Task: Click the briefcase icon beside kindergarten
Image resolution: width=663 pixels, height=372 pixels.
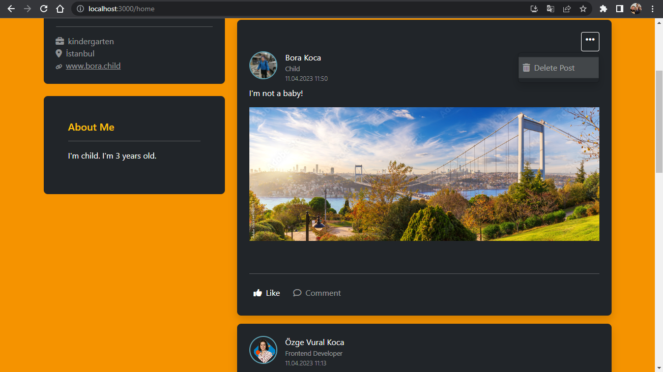Action: click(59, 41)
